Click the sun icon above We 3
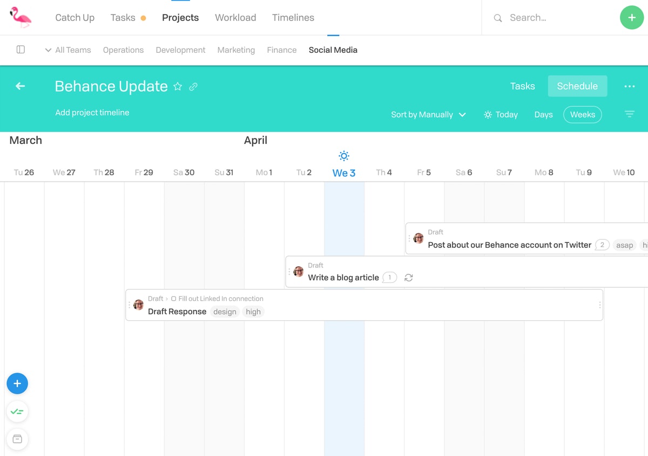The image size is (648, 456). point(344,156)
